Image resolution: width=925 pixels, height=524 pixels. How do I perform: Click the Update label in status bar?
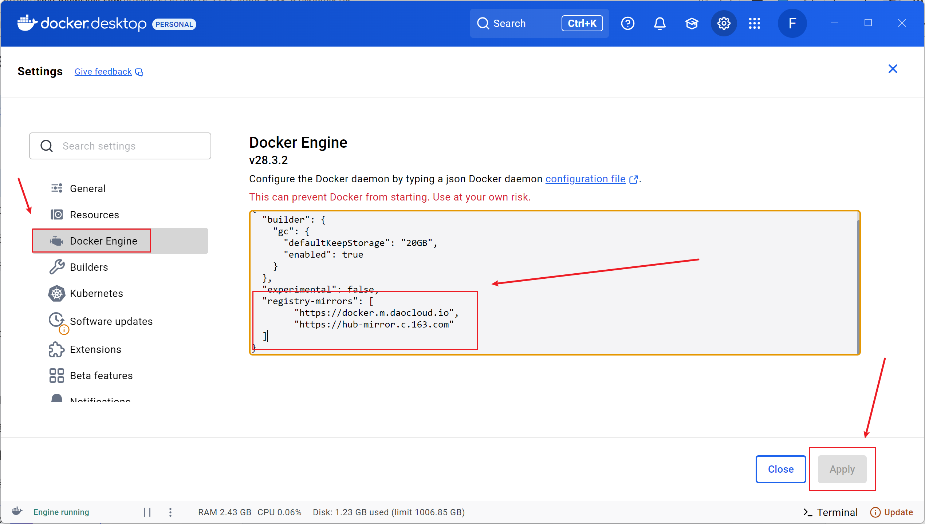click(898, 512)
